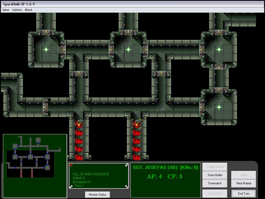Select the Next Marine button
The image size is (265, 199).
tap(244, 183)
